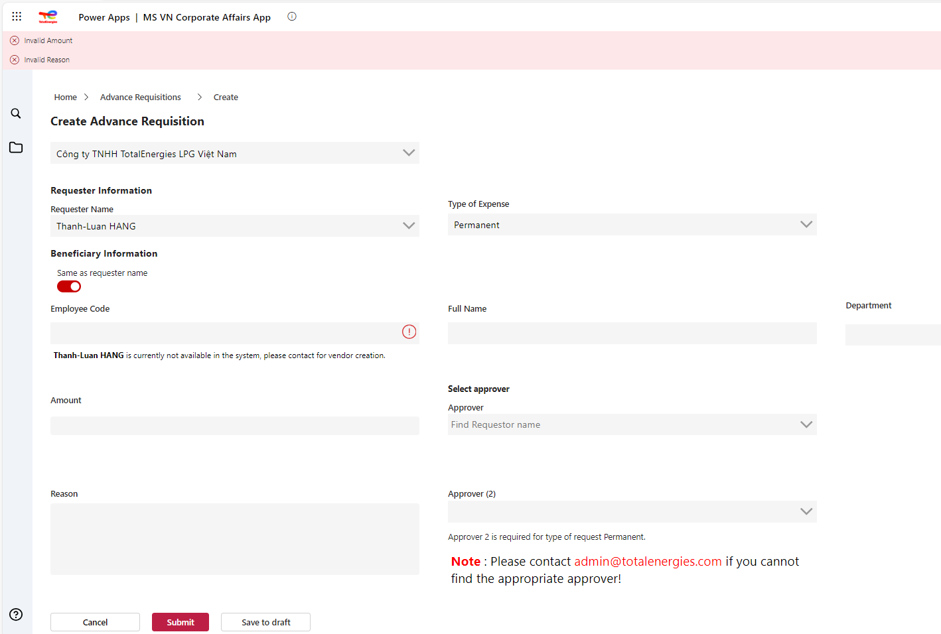Viewport: 941px width, 634px height.
Task: Click the Invalid Amount error icon
Action: pos(15,40)
